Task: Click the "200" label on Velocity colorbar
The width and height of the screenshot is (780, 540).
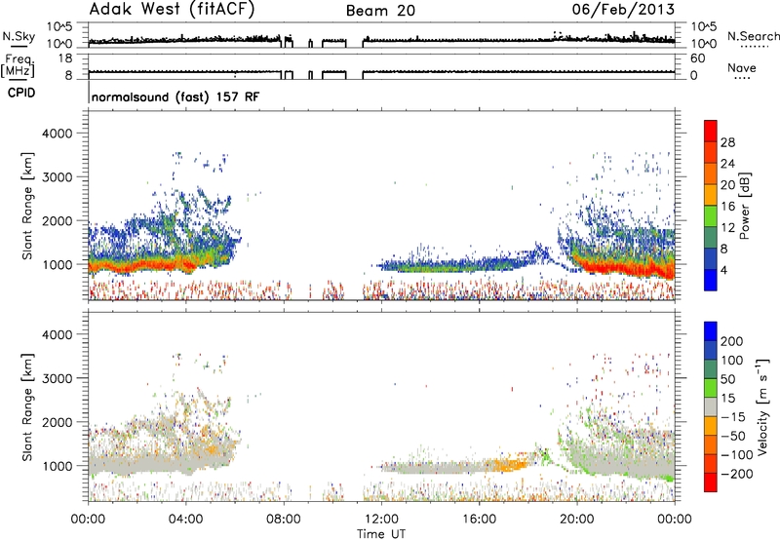Action: 732,341
